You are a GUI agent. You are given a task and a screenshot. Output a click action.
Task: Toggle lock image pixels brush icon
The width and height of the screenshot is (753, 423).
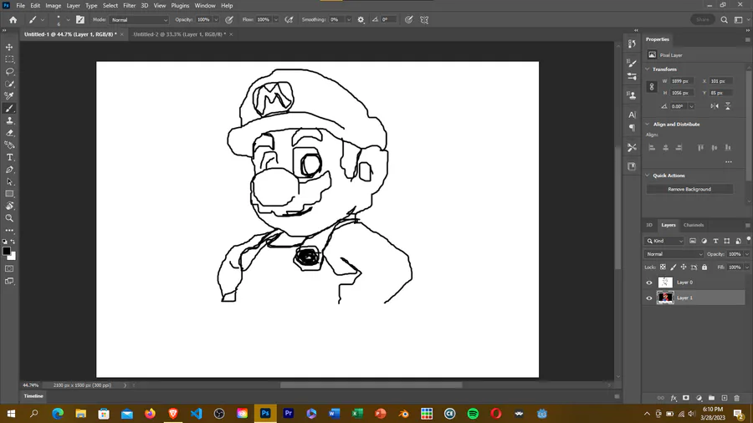pyautogui.click(x=674, y=268)
